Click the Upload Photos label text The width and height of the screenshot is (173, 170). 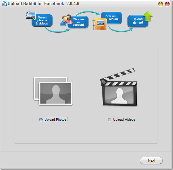[x=56, y=119]
